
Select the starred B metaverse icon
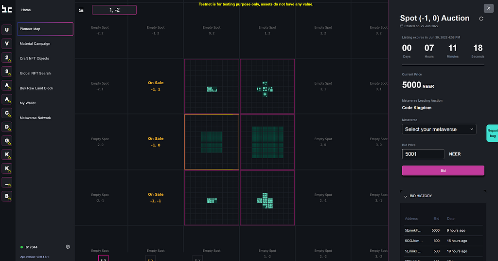tap(7, 196)
